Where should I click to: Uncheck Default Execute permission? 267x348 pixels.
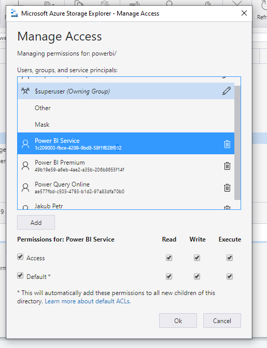tap(230, 276)
